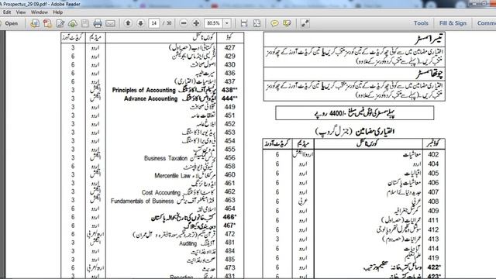Click course code 456 in left table
496x279 pixels.
[229, 158]
